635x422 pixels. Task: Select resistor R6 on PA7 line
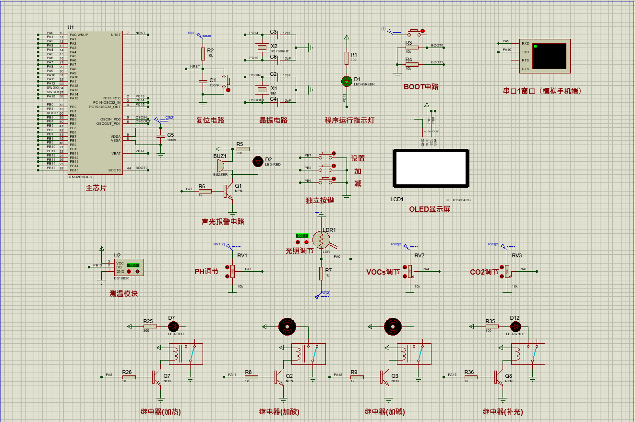pos(205,191)
